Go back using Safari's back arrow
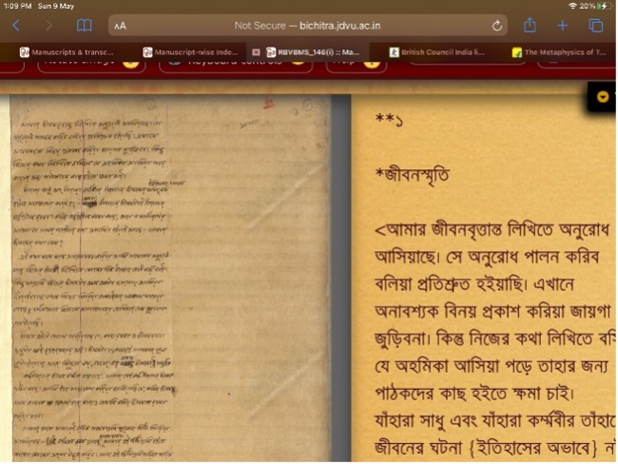Image resolution: width=618 pixels, height=464 pixels. pyautogui.click(x=16, y=26)
